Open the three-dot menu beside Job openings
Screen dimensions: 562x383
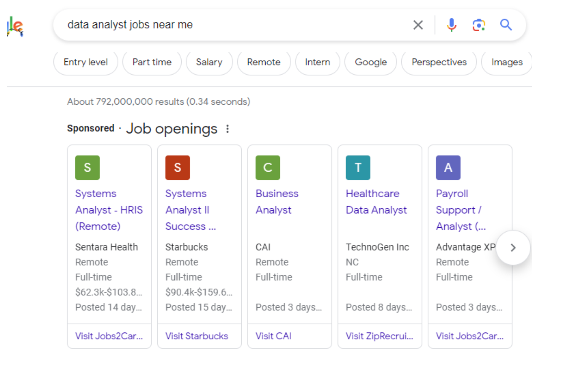[x=227, y=129]
